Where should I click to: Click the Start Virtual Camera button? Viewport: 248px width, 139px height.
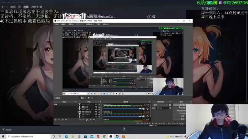click(x=179, y=111)
